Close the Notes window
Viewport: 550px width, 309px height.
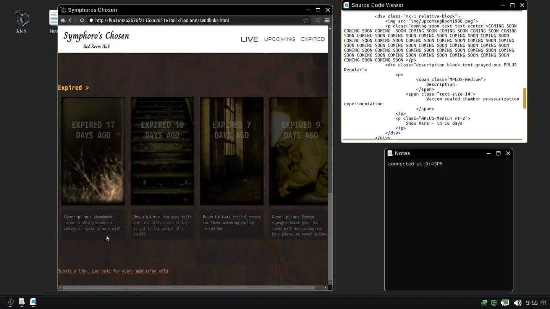pyautogui.click(x=508, y=153)
